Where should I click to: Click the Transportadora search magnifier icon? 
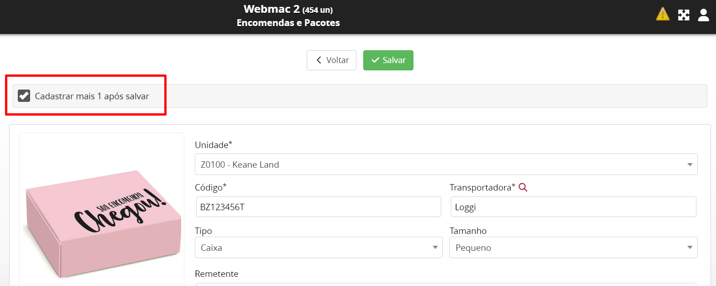point(523,187)
